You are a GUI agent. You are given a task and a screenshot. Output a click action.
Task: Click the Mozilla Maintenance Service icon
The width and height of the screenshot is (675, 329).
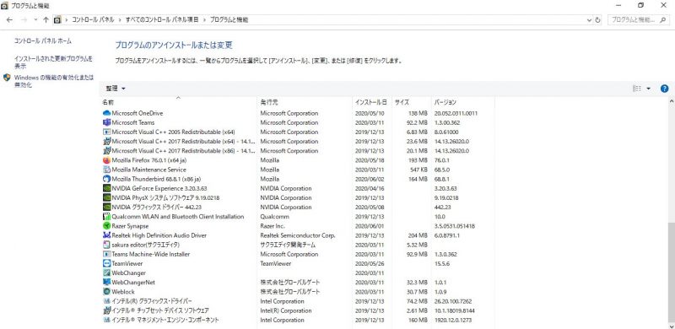(x=107, y=170)
